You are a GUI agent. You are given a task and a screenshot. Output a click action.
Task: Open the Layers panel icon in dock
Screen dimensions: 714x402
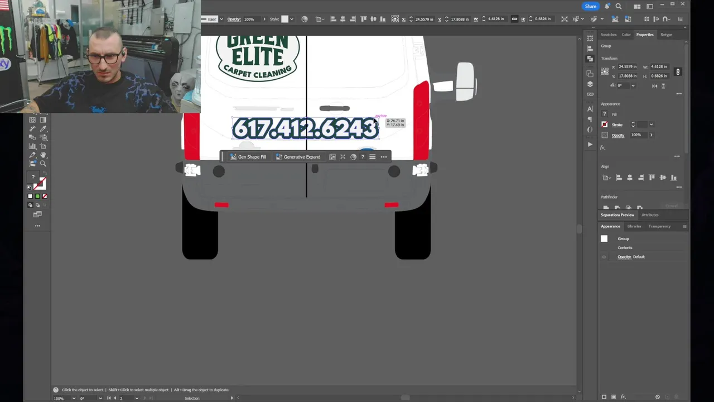(x=590, y=84)
